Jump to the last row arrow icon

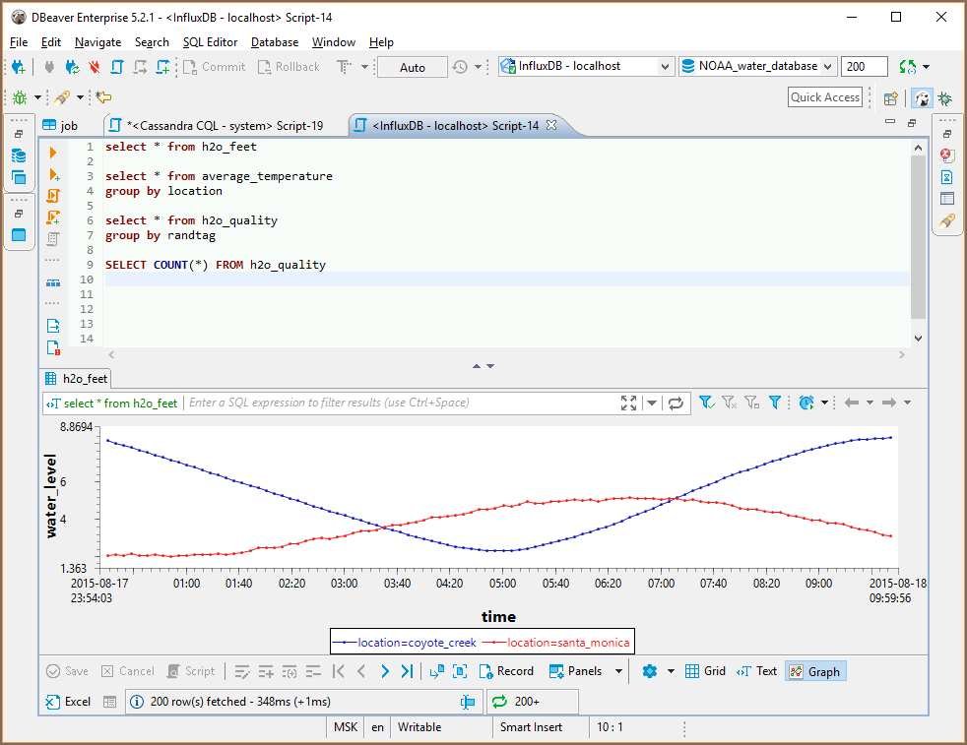(407, 671)
